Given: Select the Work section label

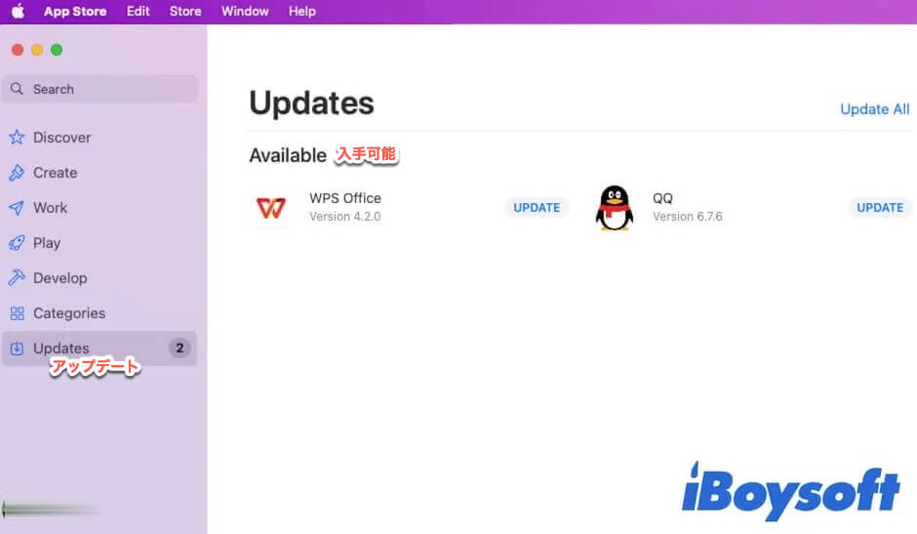Looking at the screenshot, I should (x=51, y=208).
